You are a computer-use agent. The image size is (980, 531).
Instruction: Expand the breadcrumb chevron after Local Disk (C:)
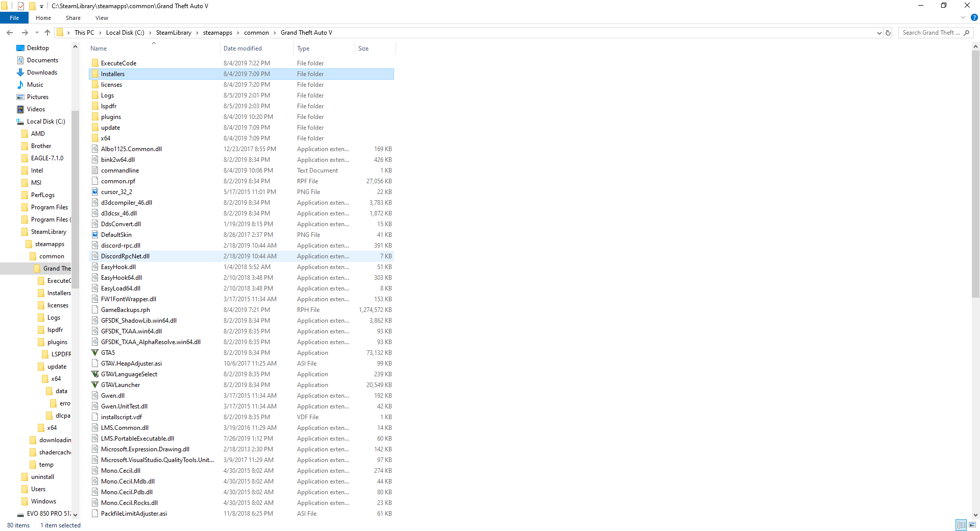point(150,33)
